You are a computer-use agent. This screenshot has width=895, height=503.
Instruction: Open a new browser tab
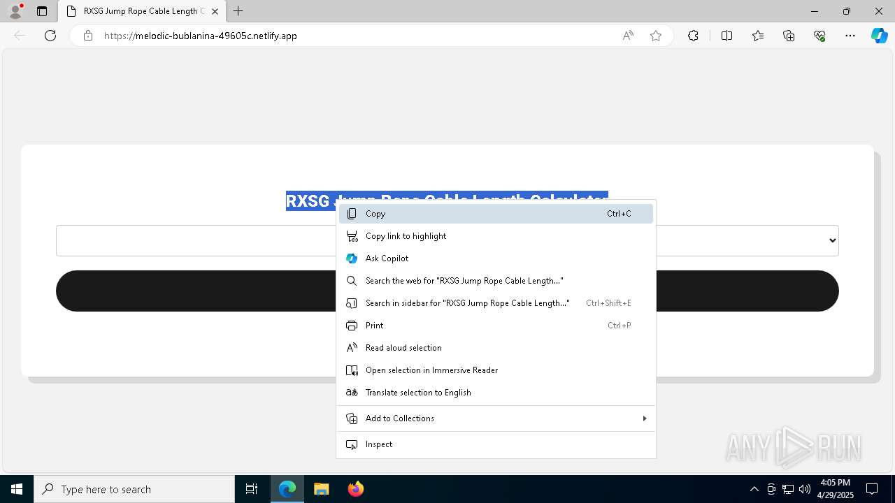pos(238,11)
